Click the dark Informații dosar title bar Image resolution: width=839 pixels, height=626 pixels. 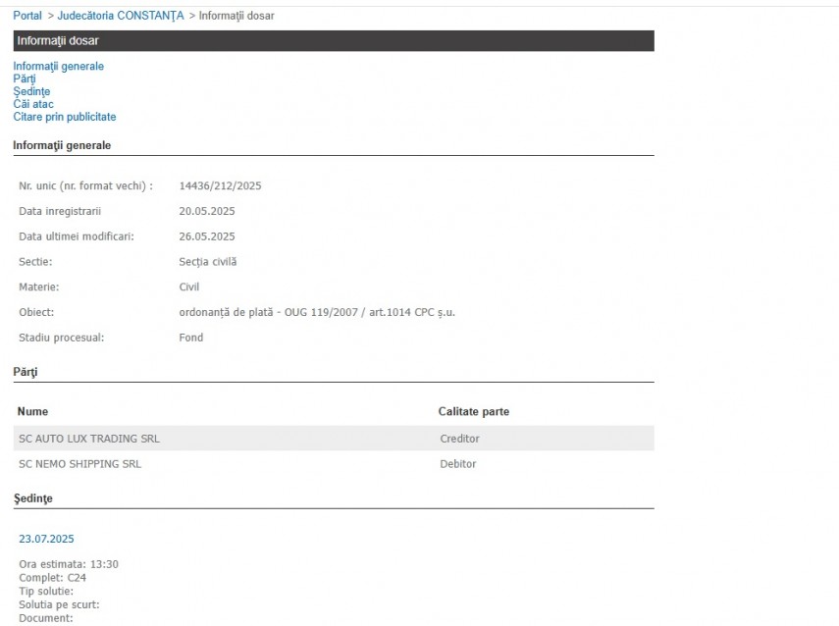click(x=334, y=40)
